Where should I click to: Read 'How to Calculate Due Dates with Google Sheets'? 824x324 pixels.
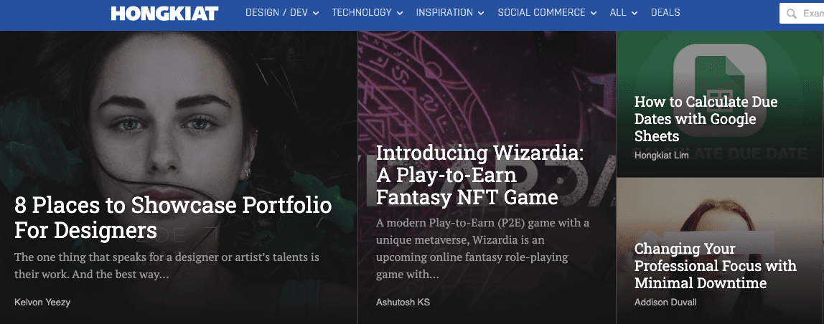(706, 119)
